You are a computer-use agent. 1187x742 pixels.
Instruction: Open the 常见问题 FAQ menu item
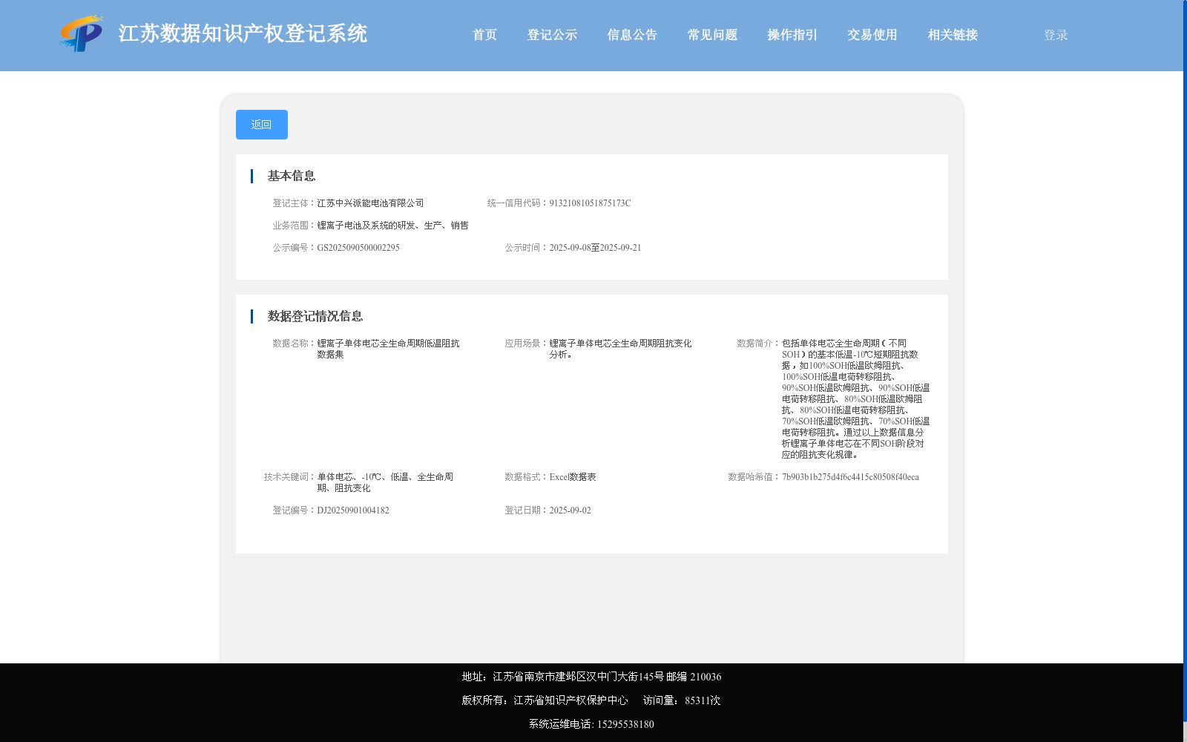pyautogui.click(x=711, y=34)
